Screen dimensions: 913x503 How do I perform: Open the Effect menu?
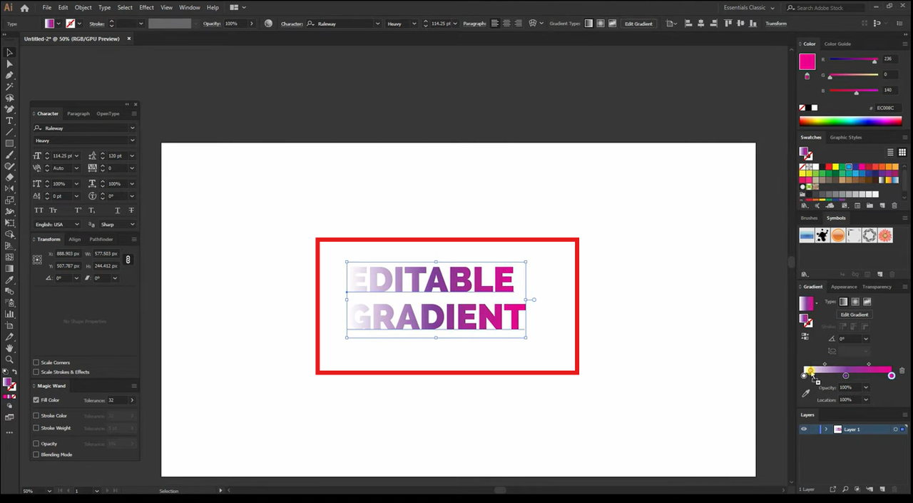click(x=146, y=7)
